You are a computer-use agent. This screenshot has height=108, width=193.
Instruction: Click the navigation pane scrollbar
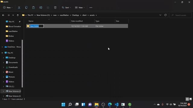(x=22, y=64)
